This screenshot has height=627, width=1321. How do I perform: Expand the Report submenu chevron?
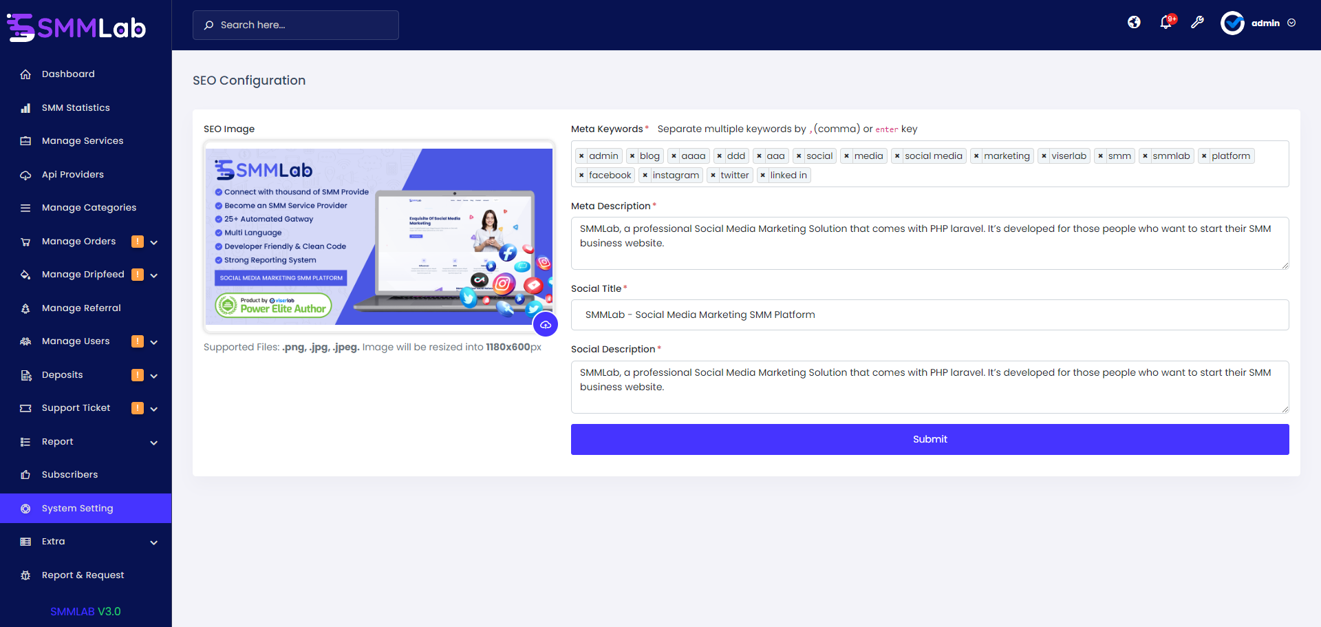tap(154, 443)
